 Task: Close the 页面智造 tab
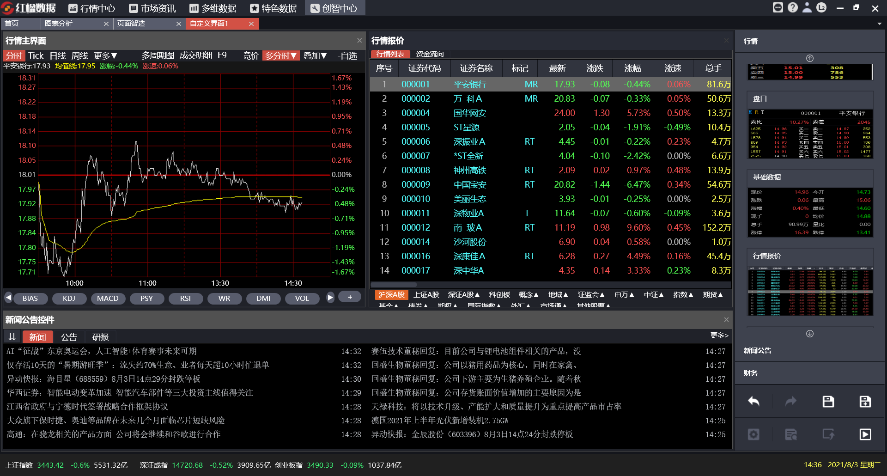pos(179,24)
